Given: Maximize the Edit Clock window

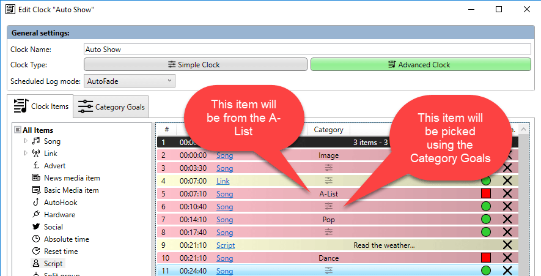Looking at the screenshot, I should point(499,9).
